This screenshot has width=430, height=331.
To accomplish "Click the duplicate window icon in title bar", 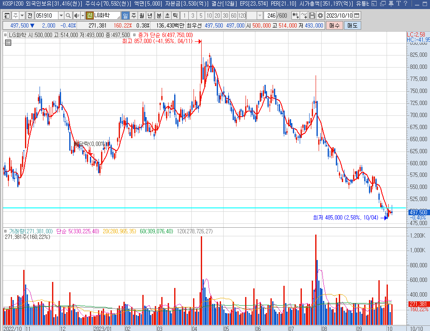I will click(383, 3).
